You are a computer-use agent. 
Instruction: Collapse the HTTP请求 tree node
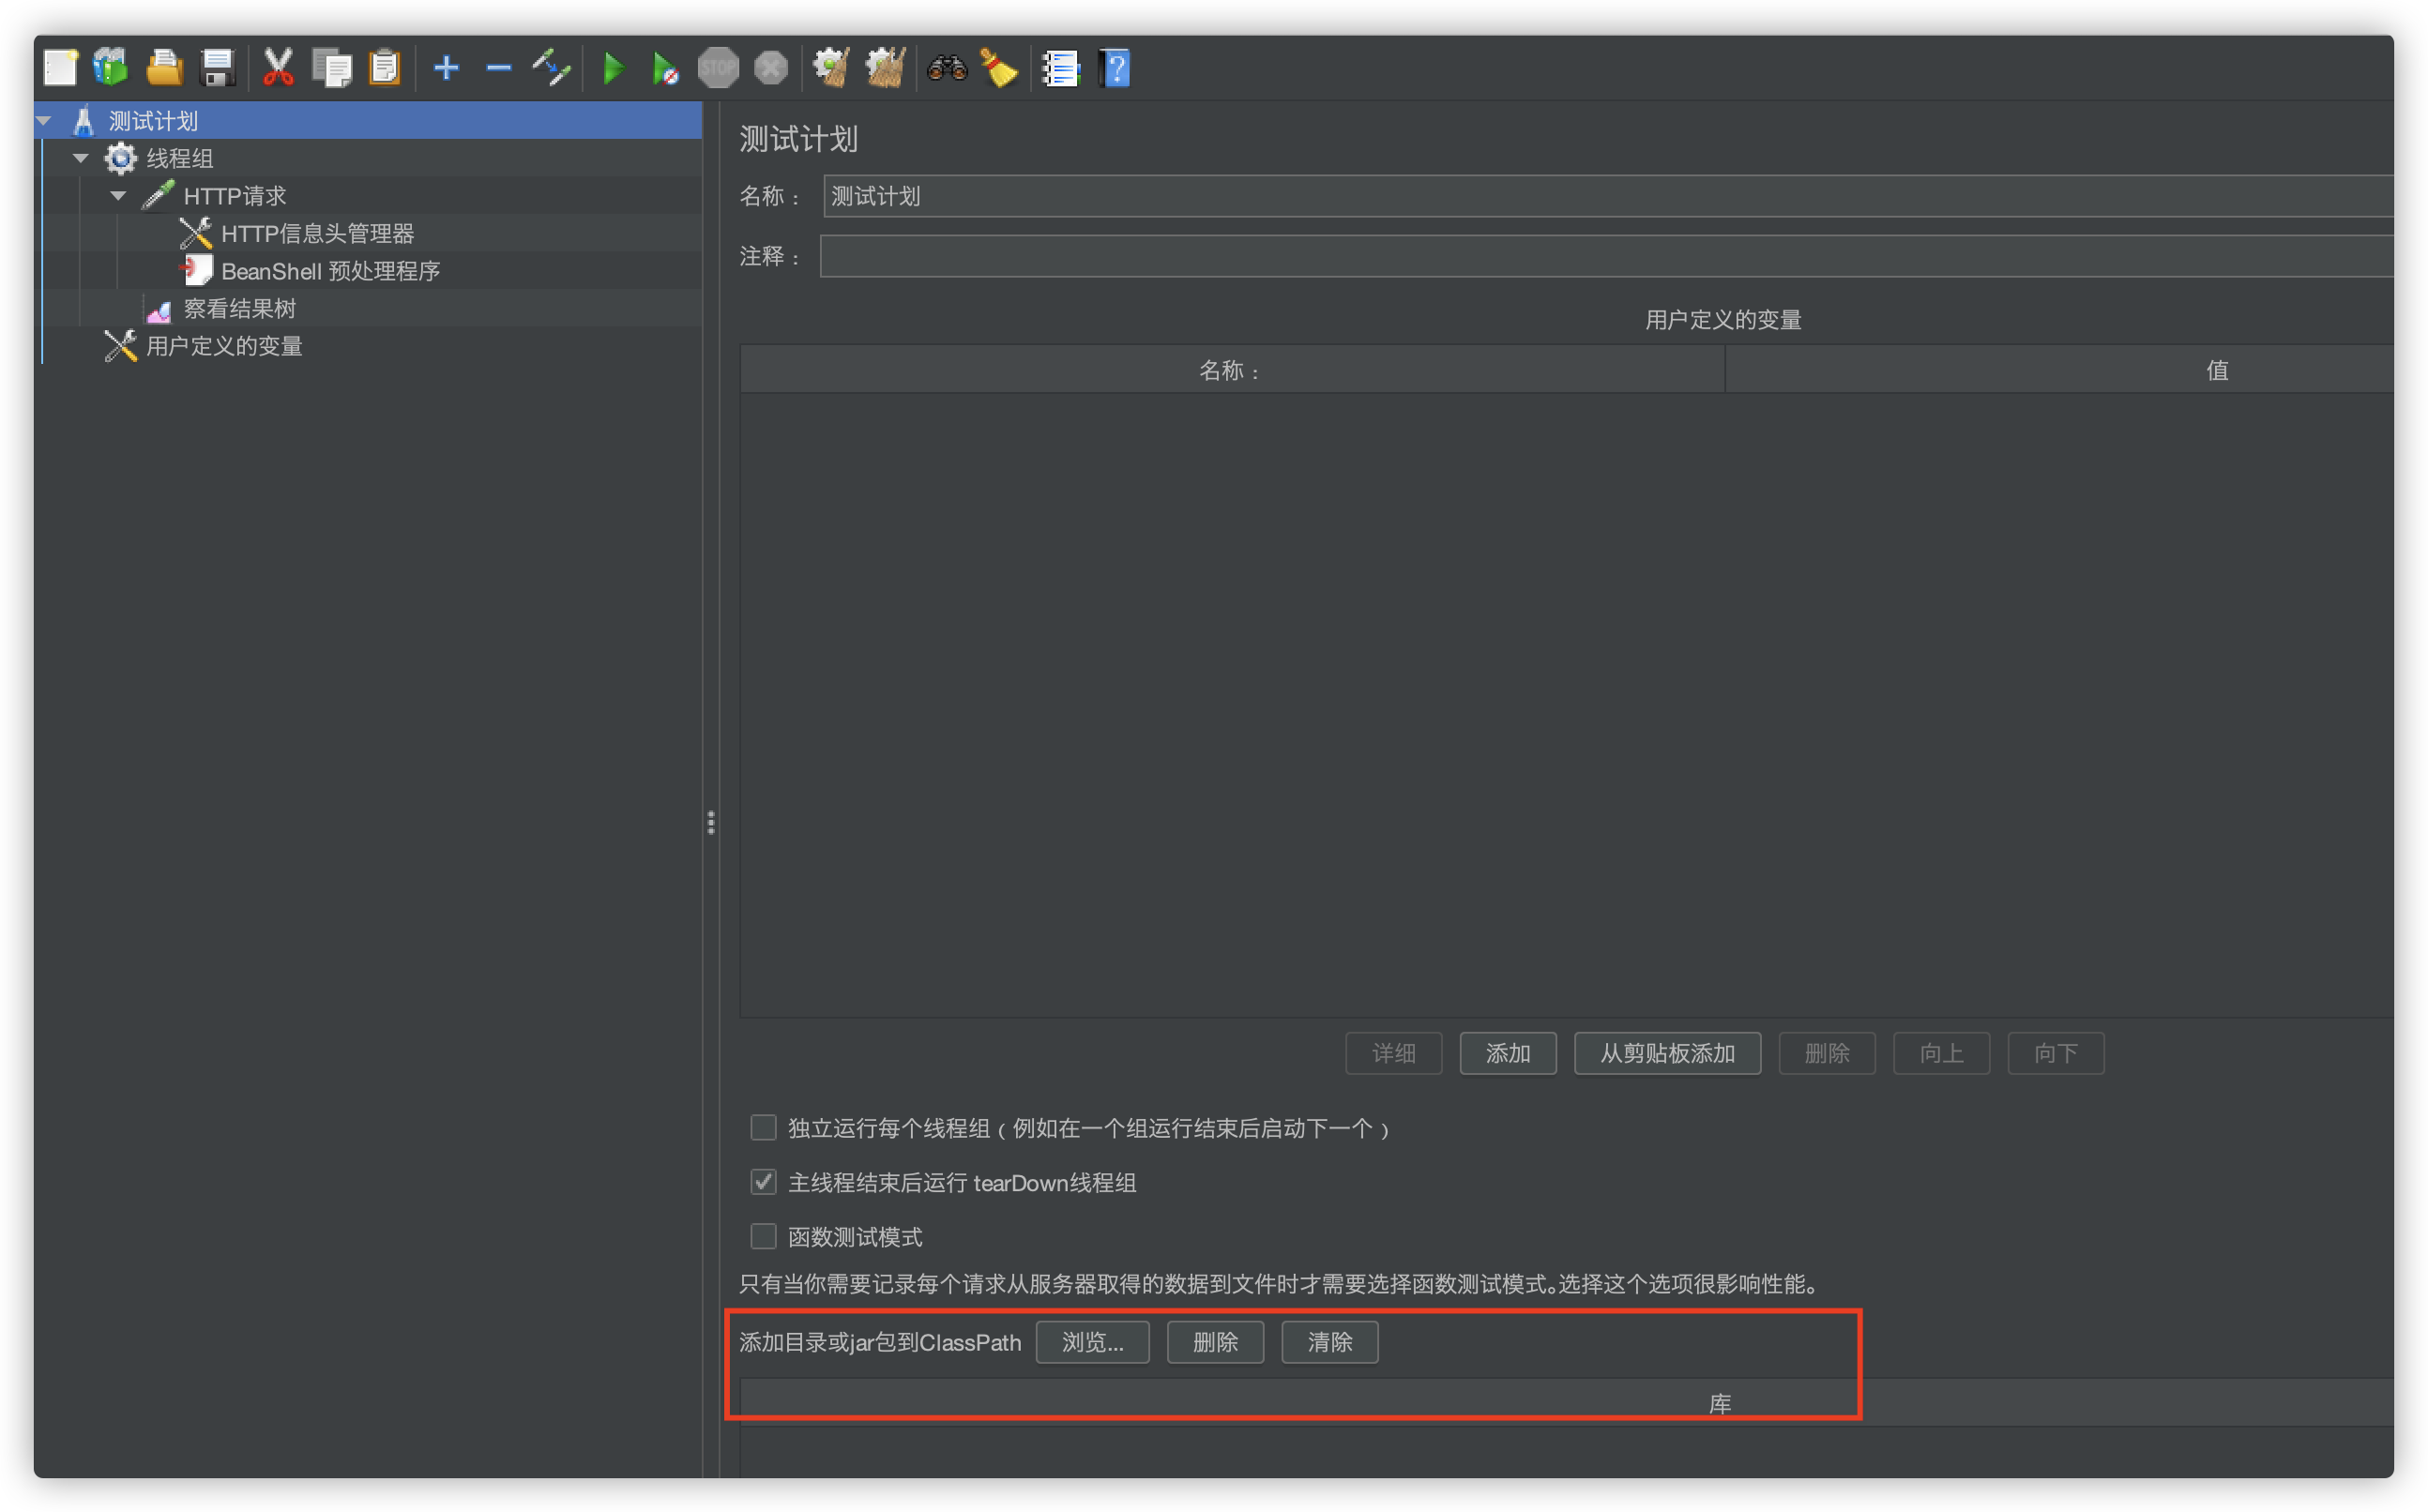118,196
